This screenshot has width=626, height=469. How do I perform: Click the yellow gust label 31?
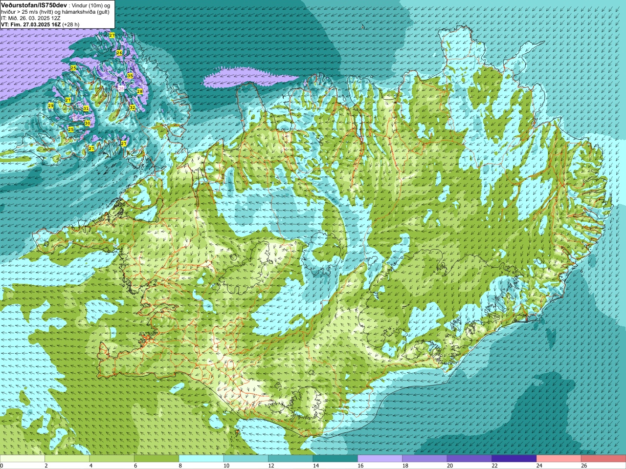86,108
